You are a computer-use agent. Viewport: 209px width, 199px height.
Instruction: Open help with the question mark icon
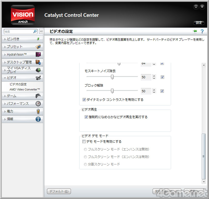tap(202, 31)
